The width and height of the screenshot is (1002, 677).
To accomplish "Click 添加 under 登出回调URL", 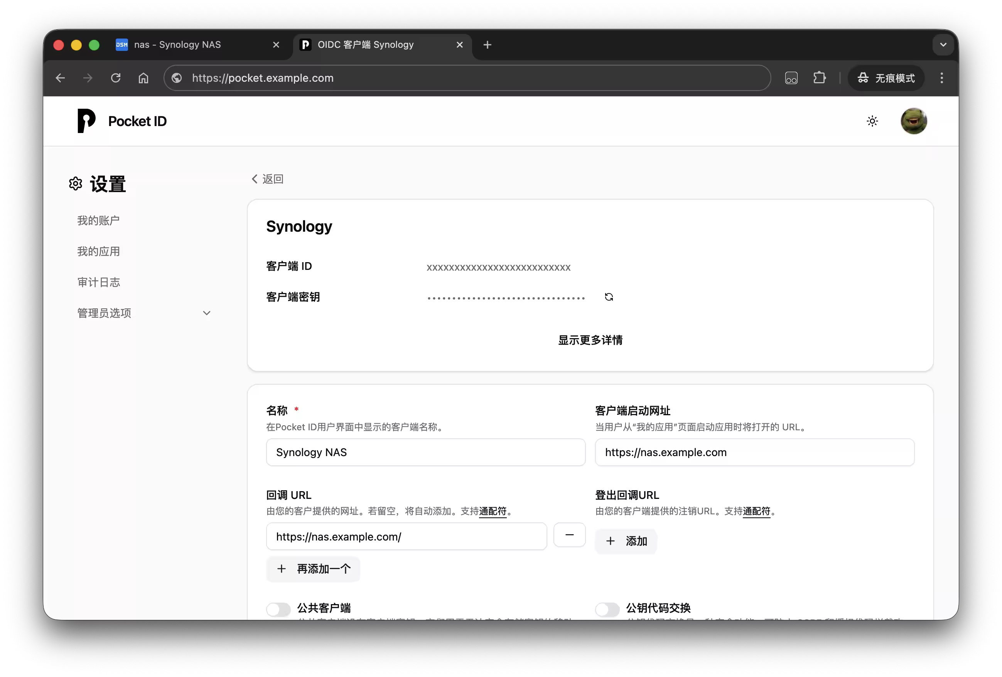I will 626,541.
